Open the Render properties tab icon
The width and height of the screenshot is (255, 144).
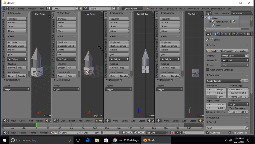(x=215, y=34)
